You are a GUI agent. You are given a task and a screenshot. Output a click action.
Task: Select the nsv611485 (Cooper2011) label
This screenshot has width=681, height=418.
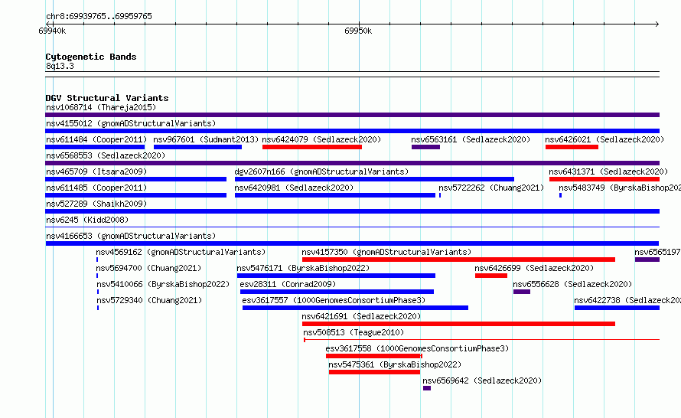(x=96, y=188)
